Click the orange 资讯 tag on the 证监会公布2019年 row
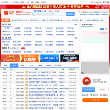This screenshot has height=110, width=110. point(27,108)
